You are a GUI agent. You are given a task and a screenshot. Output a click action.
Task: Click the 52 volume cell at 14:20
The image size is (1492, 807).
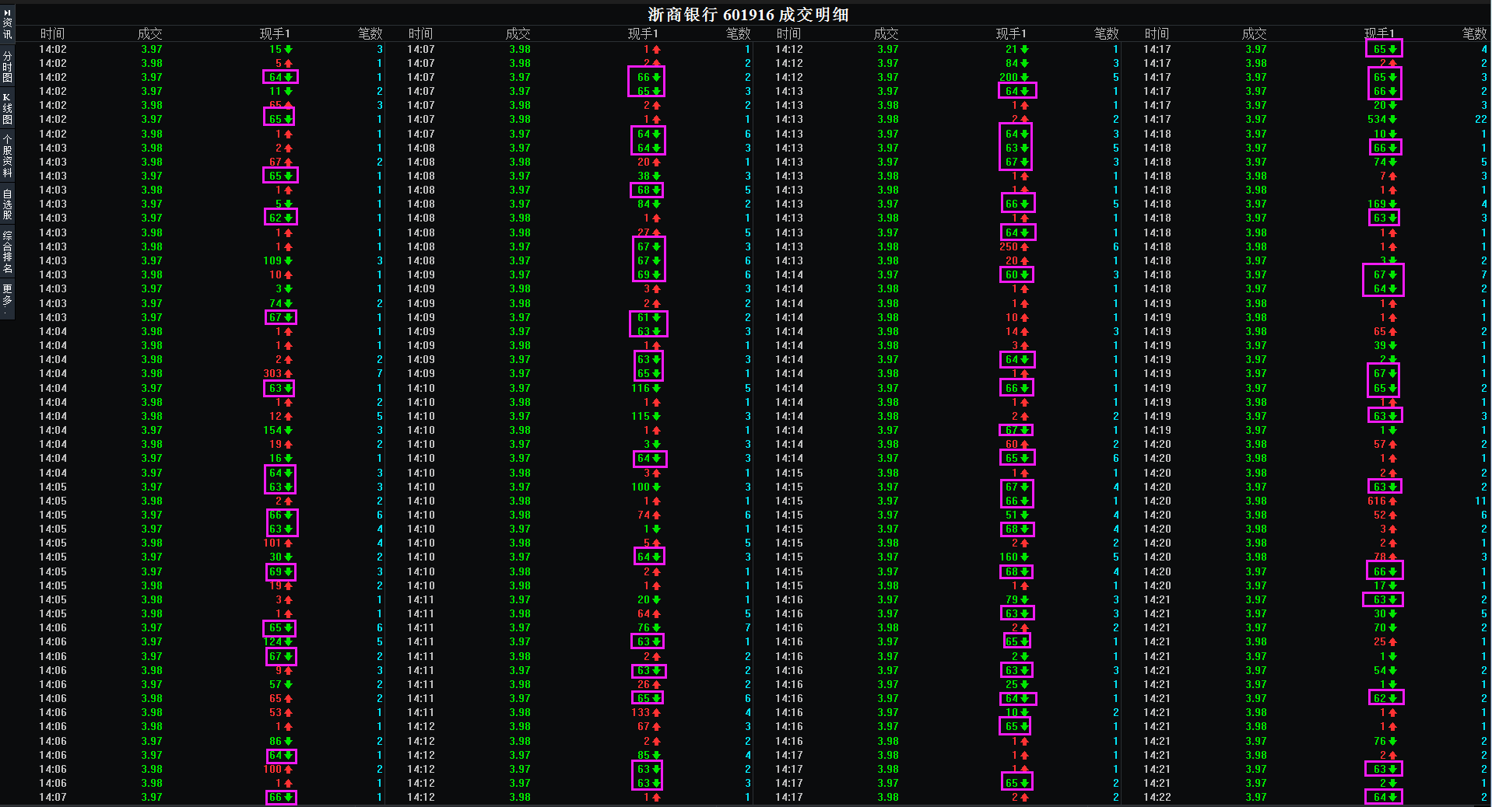tap(1385, 515)
